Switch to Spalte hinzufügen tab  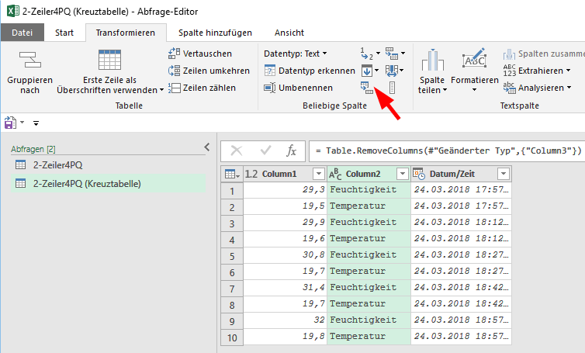(215, 33)
